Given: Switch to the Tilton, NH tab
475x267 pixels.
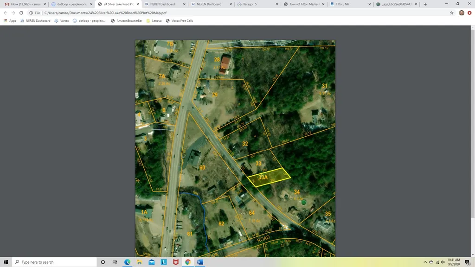Looking at the screenshot, I should click(x=350, y=4).
